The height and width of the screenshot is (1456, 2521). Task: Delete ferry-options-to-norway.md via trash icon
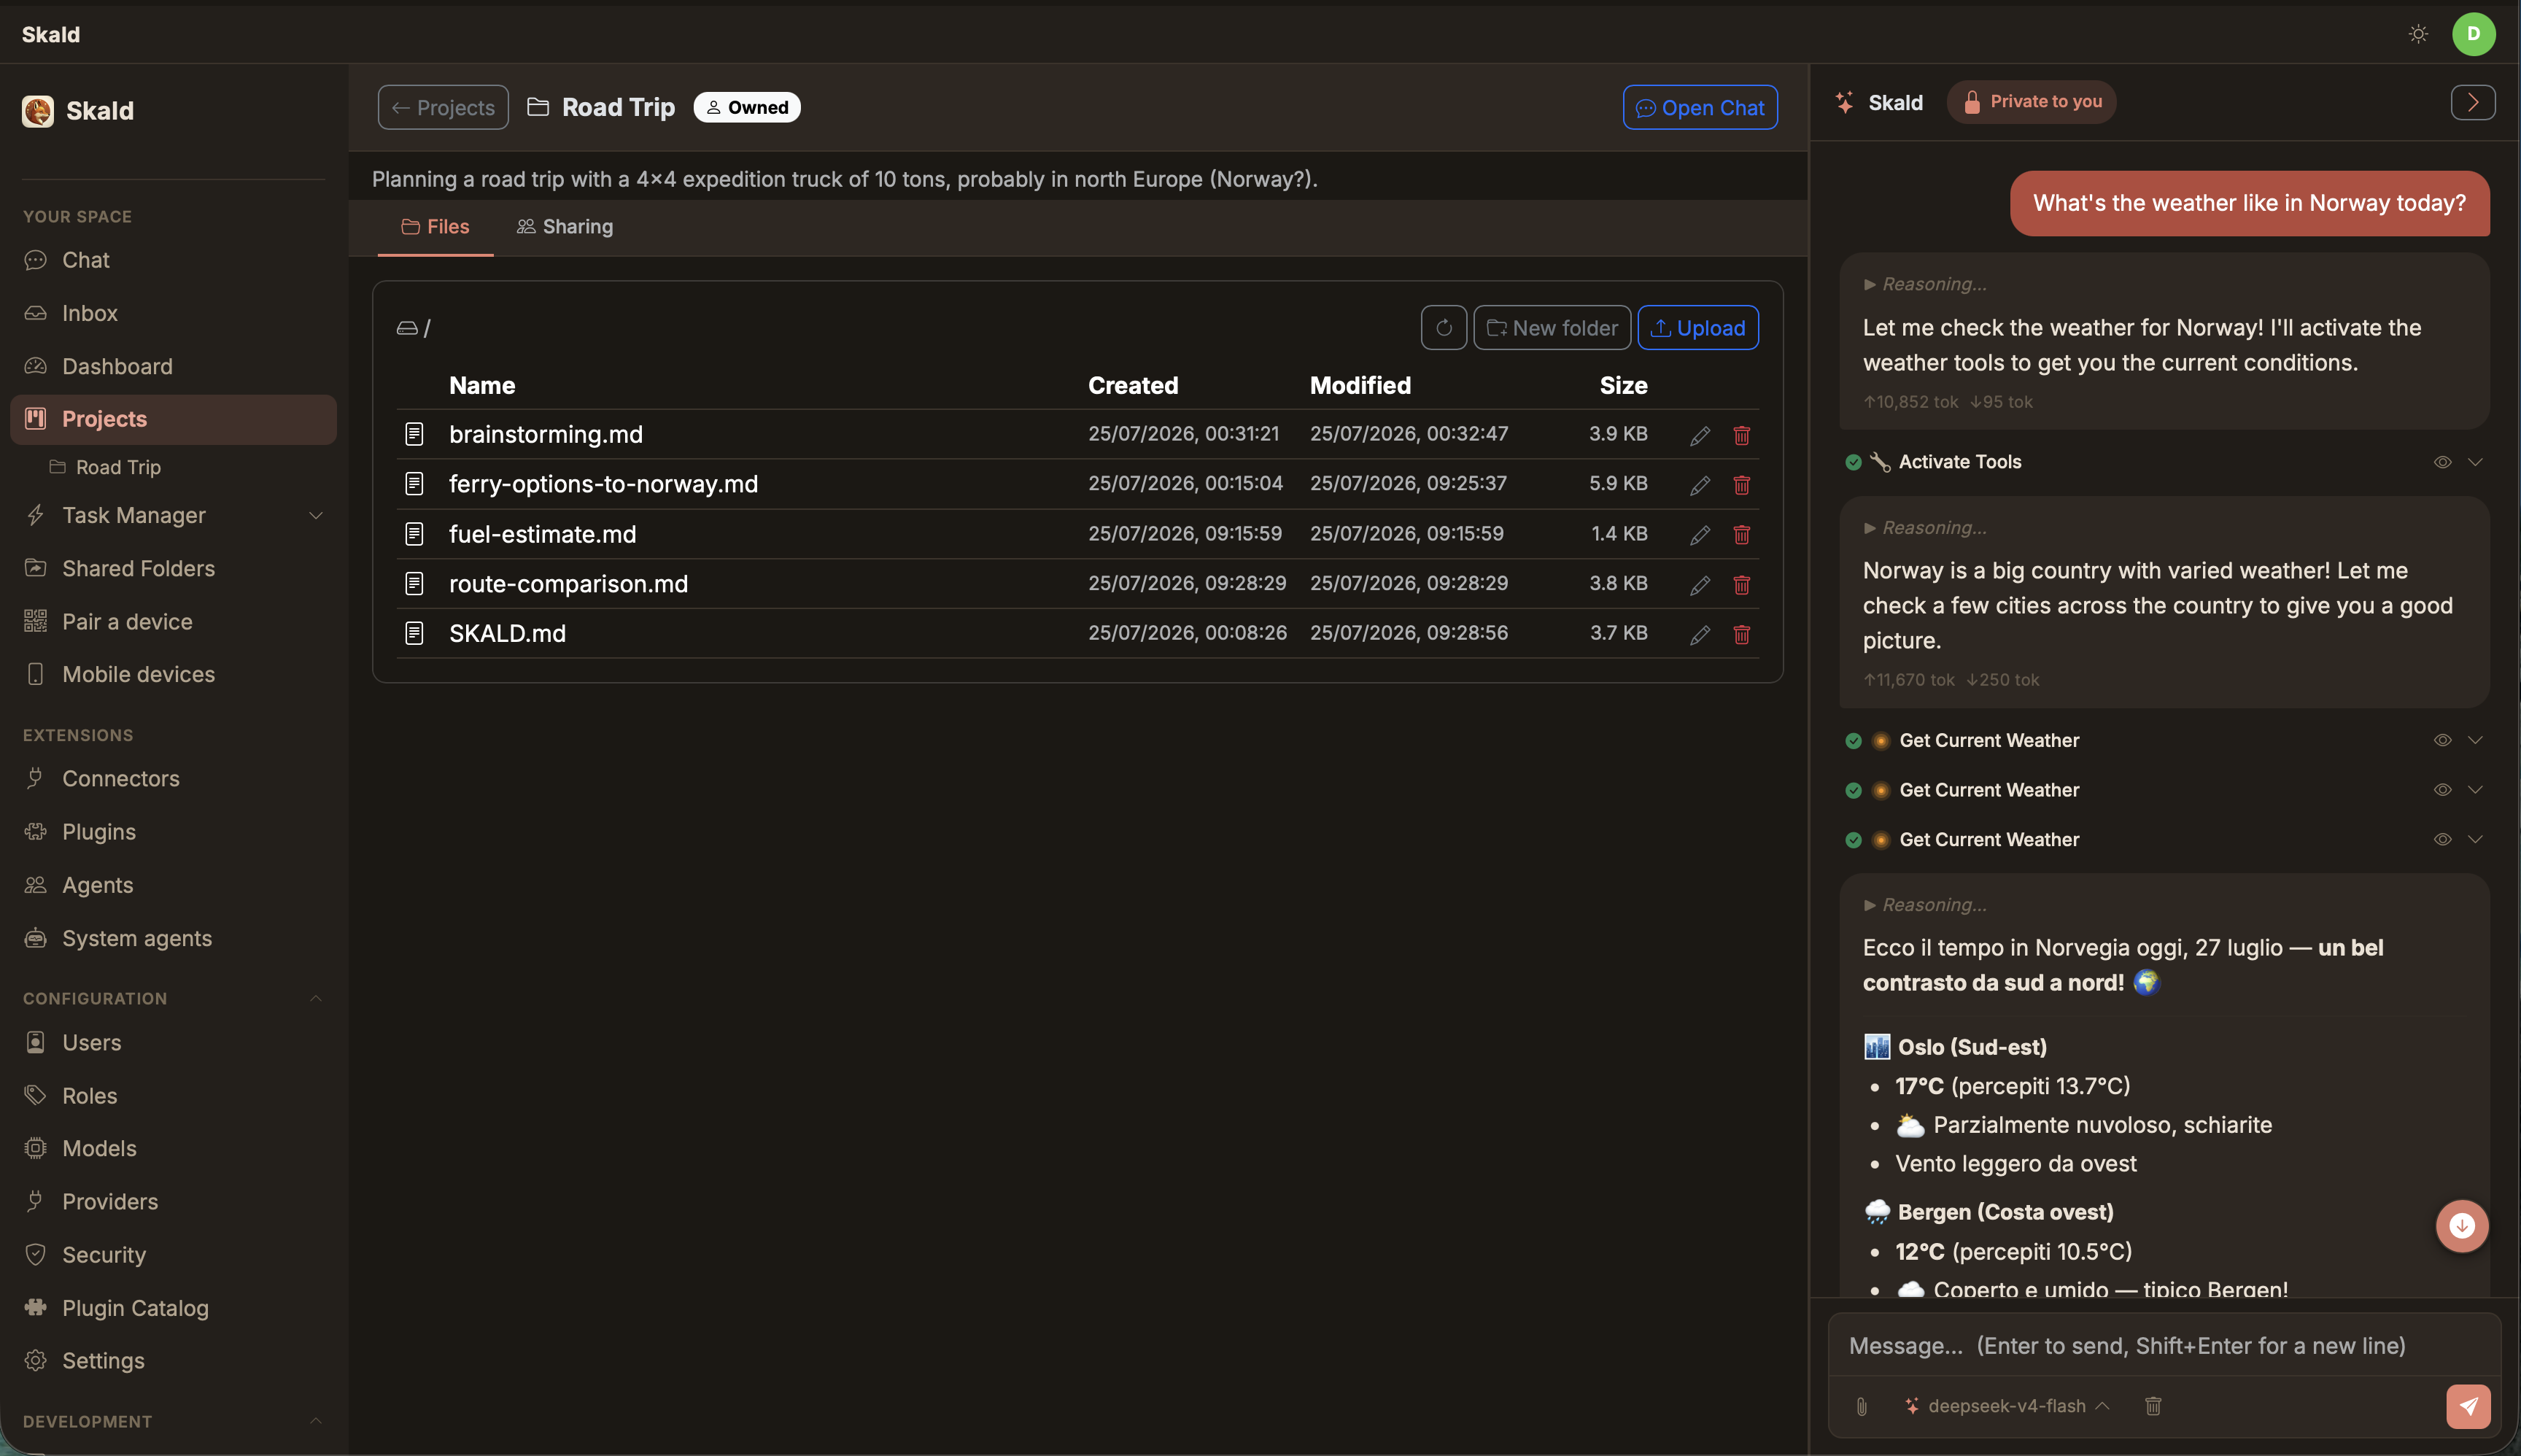(1741, 485)
